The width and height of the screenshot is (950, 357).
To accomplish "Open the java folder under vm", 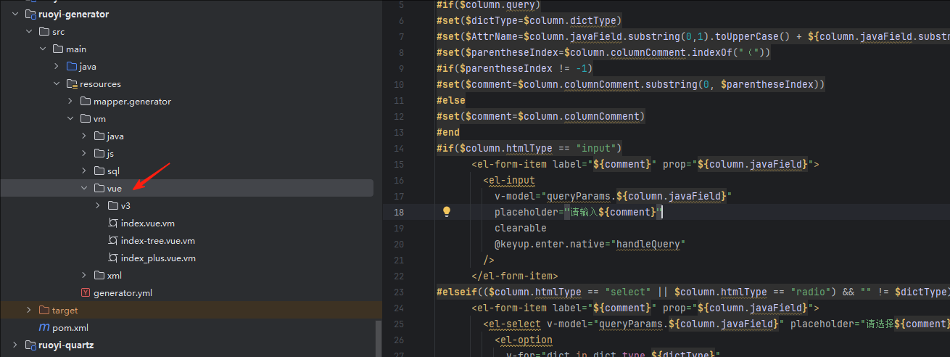I will [x=115, y=136].
